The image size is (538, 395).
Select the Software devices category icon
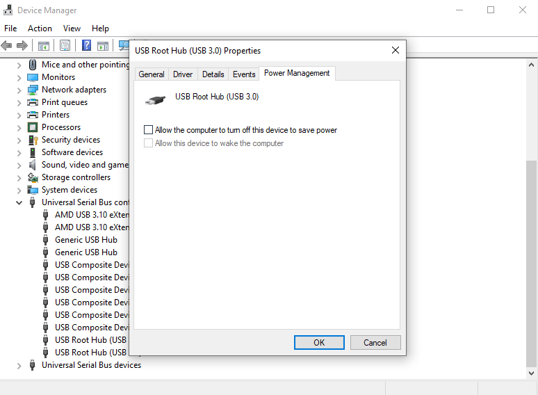[x=33, y=152]
